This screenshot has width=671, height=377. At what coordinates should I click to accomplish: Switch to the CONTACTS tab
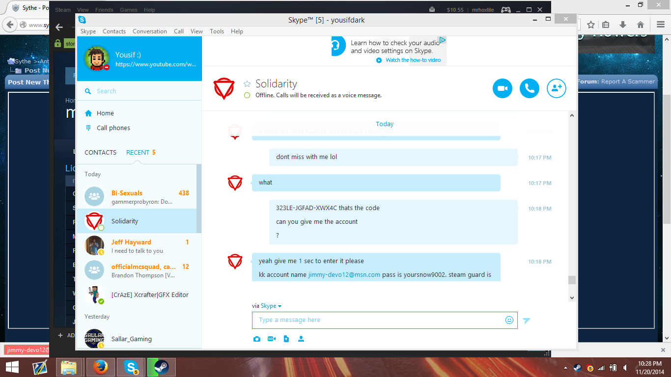pyautogui.click(x=100, y=153)
